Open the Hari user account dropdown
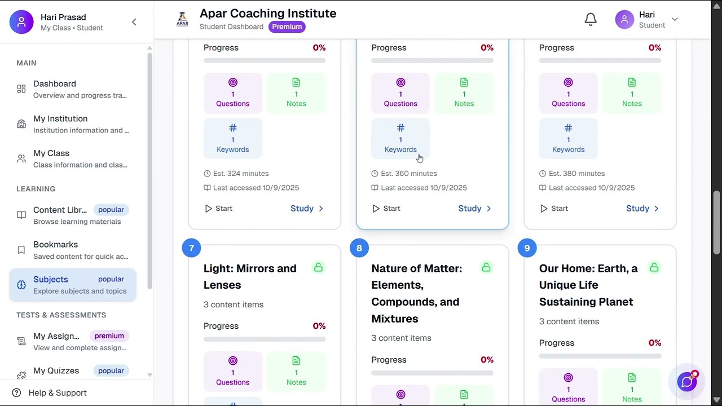The image size is (722, 406). [x=647, y=20]
